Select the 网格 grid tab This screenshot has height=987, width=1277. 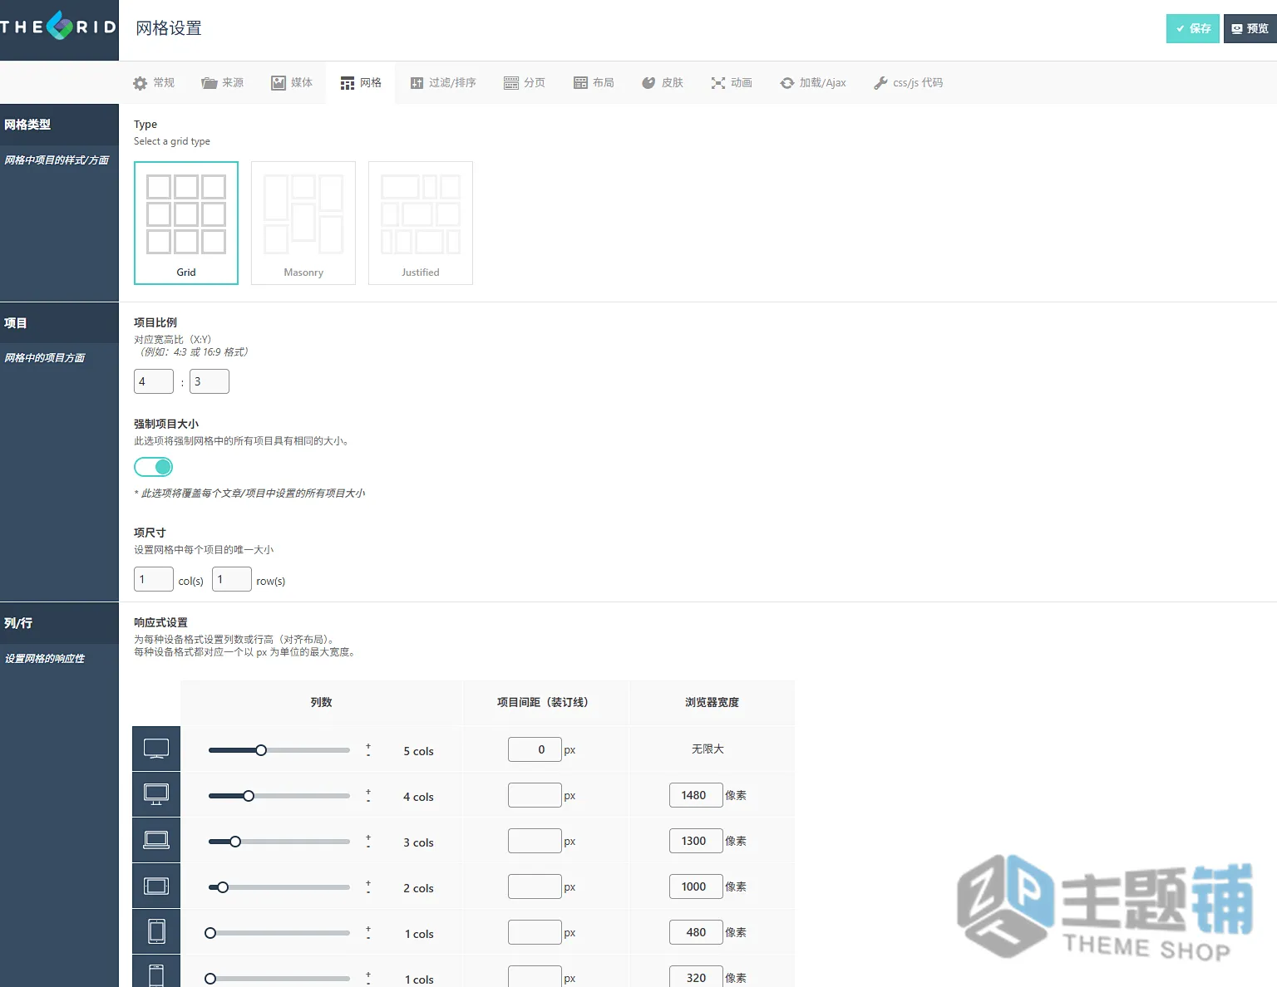point(361,82)
